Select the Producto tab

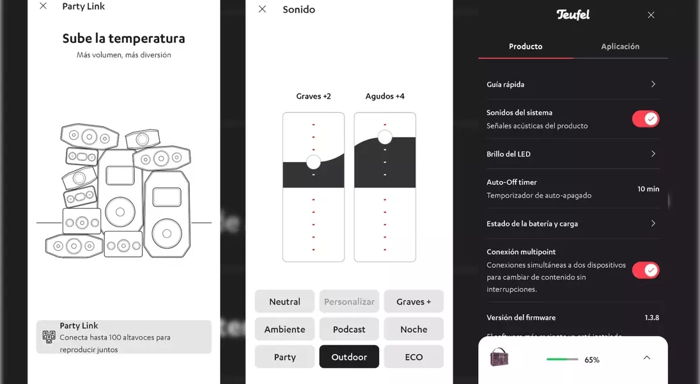pos(525,47)
